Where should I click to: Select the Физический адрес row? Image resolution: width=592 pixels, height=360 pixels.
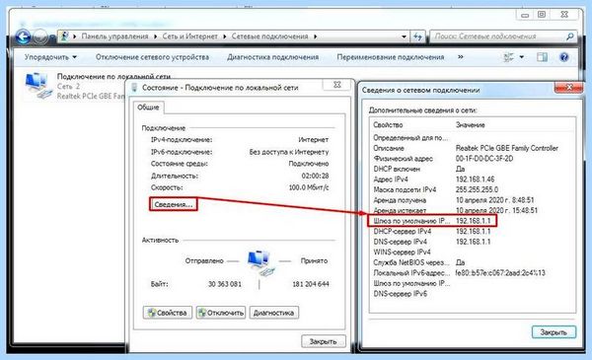pyautogui.click(x=472, y=159)
